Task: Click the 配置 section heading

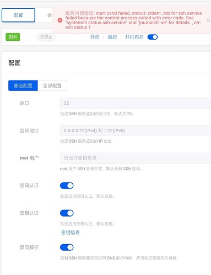Action: coord(14,63)
